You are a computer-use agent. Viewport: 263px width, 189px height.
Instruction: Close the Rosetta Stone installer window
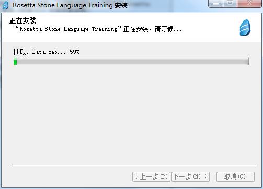tap(249, 3)
